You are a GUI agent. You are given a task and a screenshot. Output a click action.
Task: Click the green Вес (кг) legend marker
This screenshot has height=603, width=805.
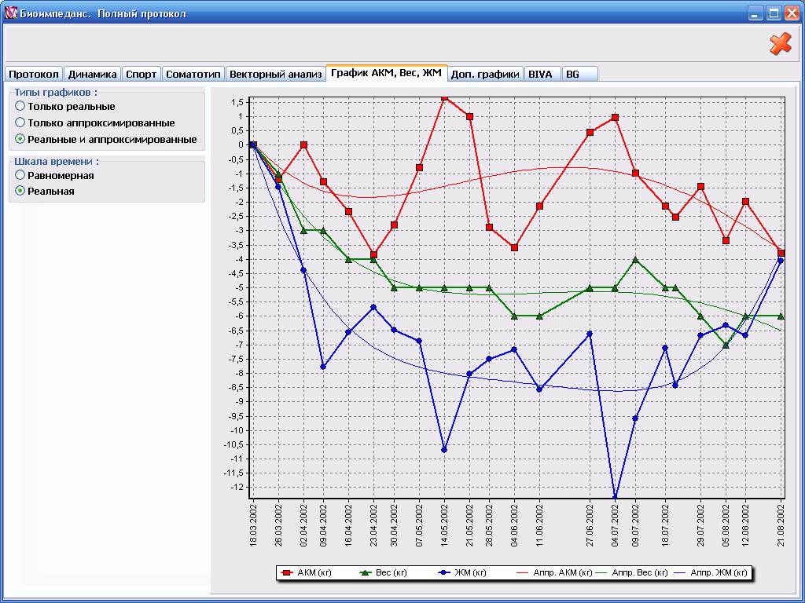click(366, 573)
